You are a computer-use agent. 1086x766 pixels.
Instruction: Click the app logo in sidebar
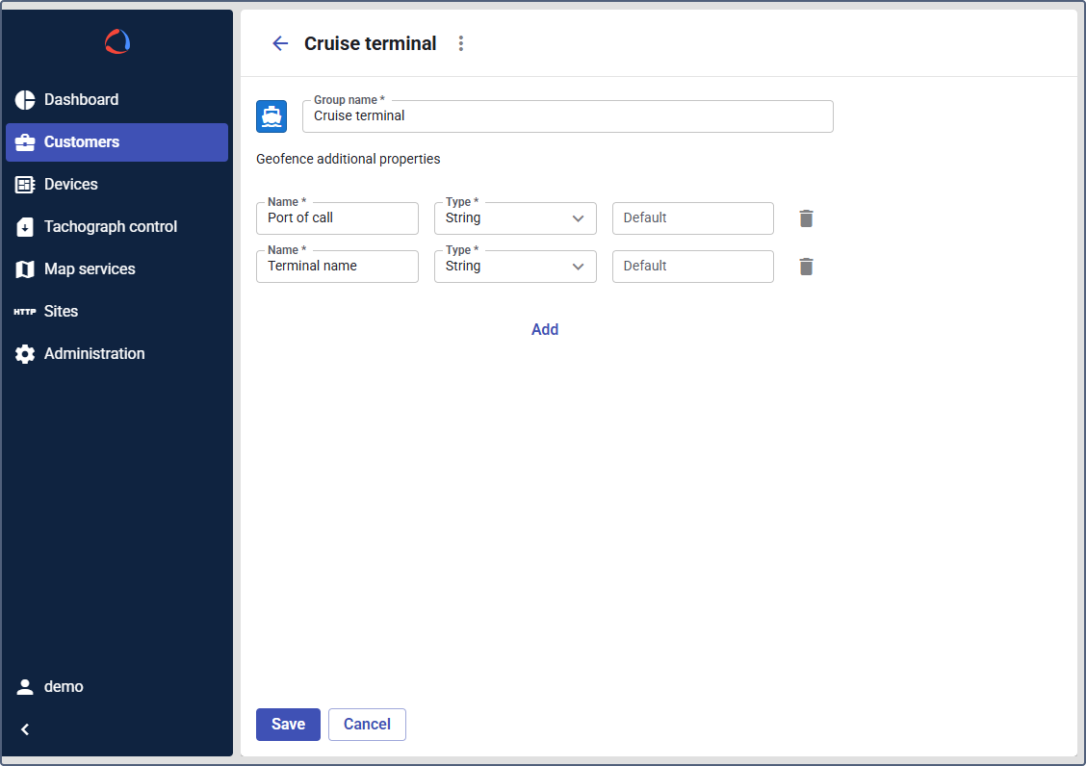(x=117, y=41)
